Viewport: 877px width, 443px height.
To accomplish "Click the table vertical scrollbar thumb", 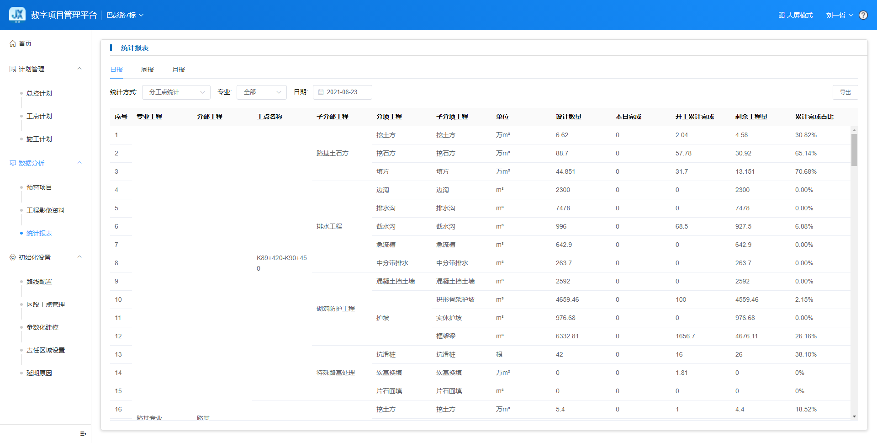I will (854, 149).
